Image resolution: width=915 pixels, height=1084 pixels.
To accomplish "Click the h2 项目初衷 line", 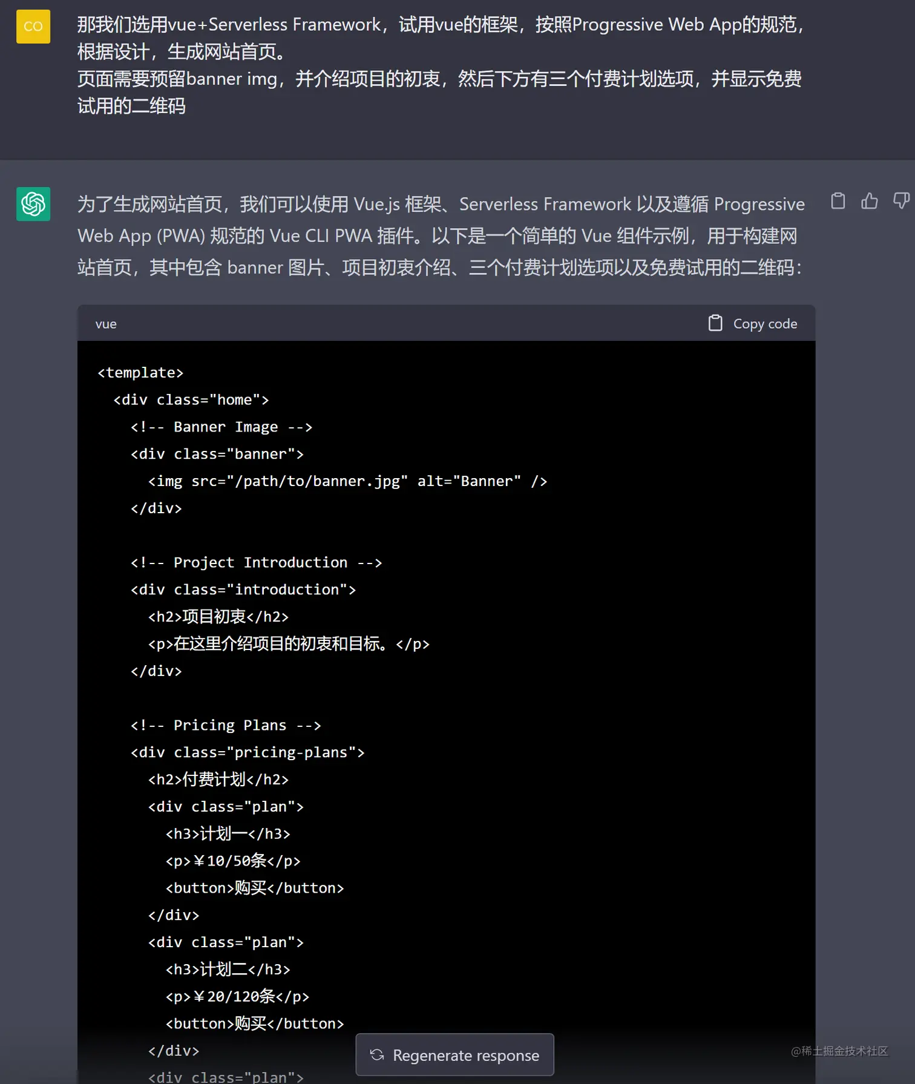I will click(218, 617).
